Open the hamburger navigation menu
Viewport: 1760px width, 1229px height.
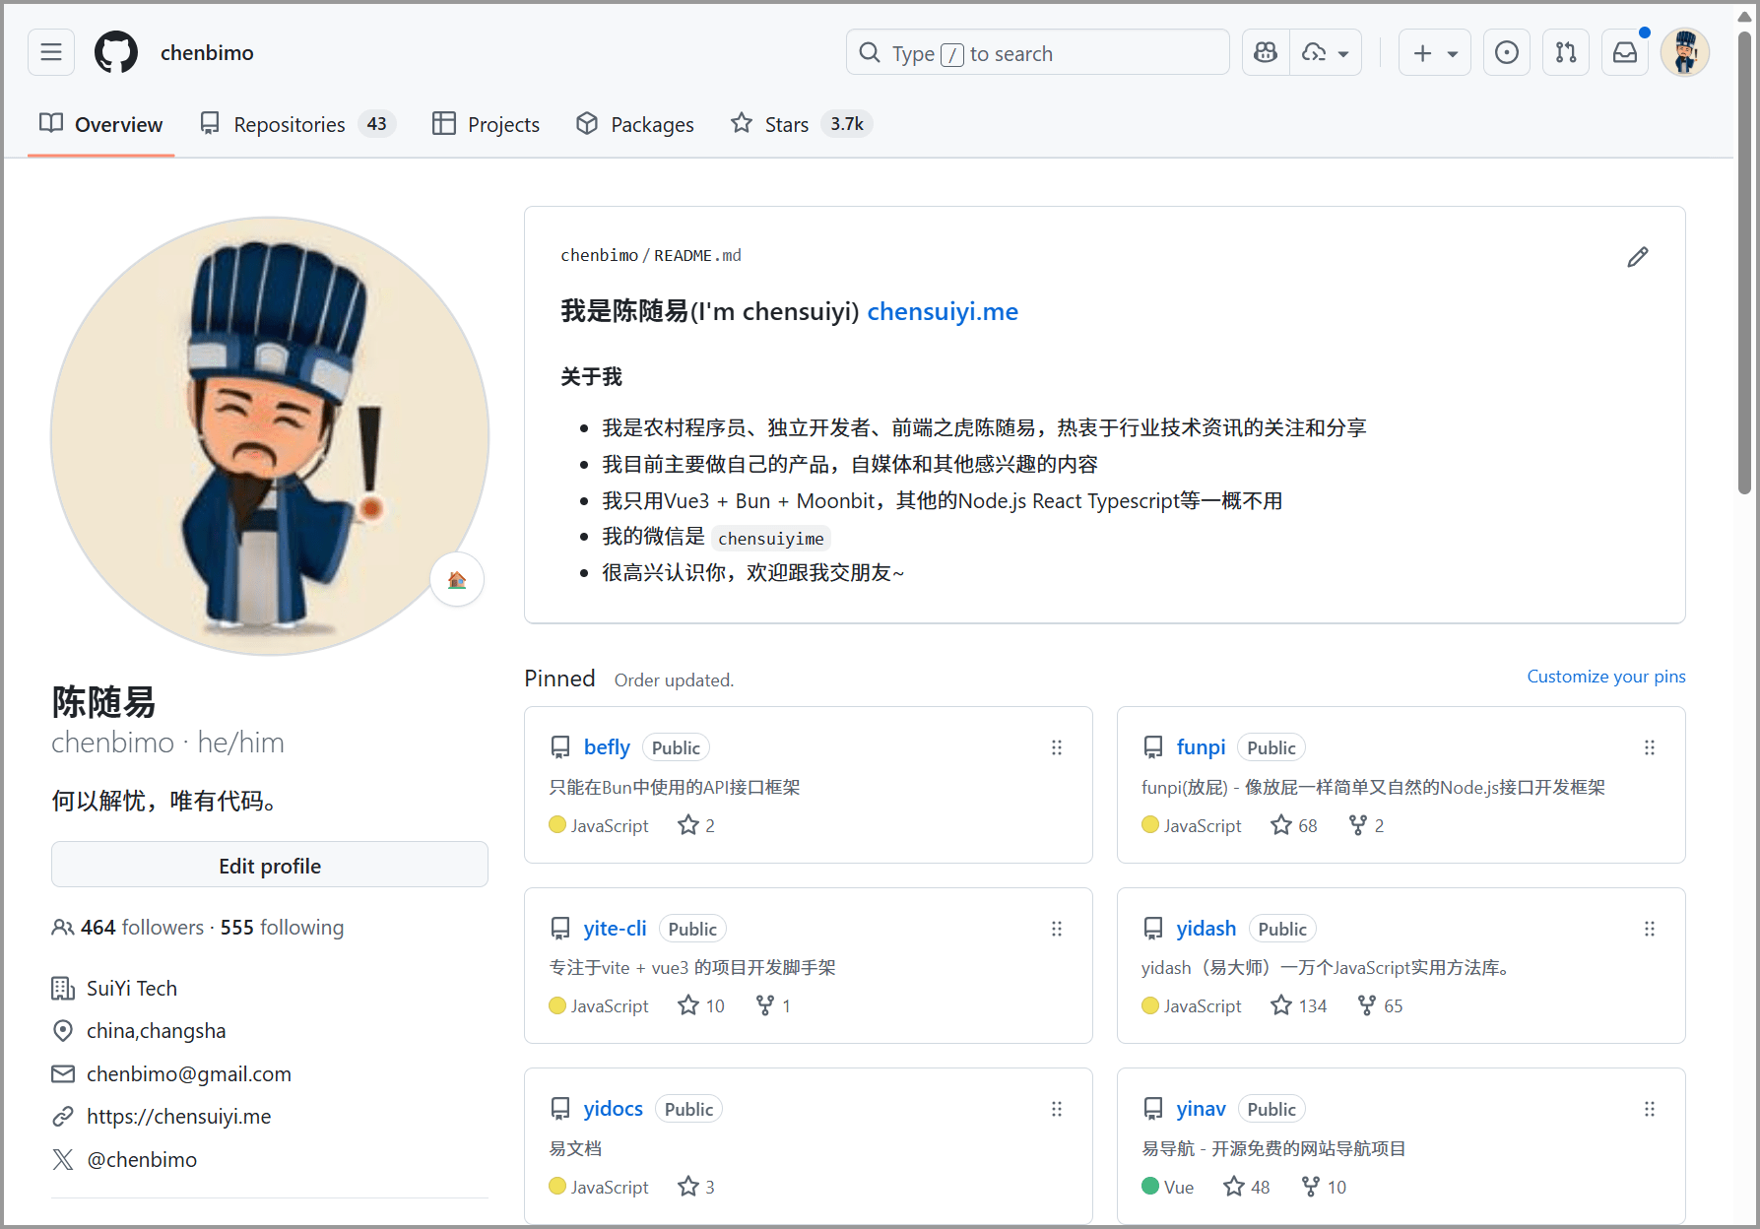[51, 53]
